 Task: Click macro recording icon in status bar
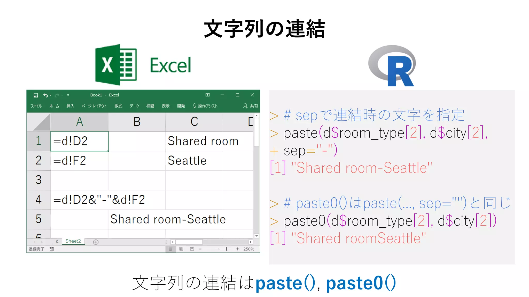click(52, 249)
